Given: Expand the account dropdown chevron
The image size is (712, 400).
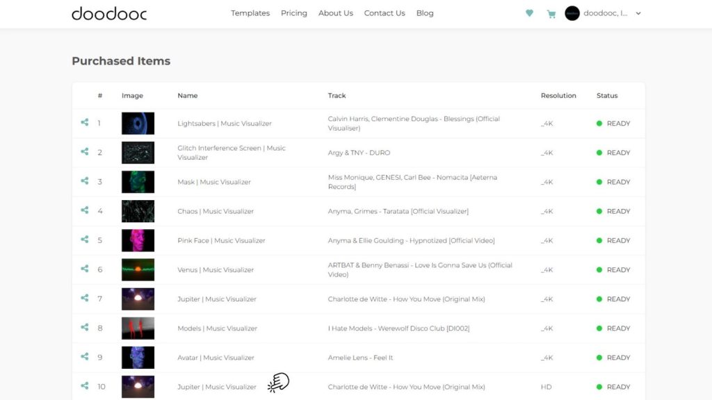Looking at the screenshot, I should tap(638, 13).
